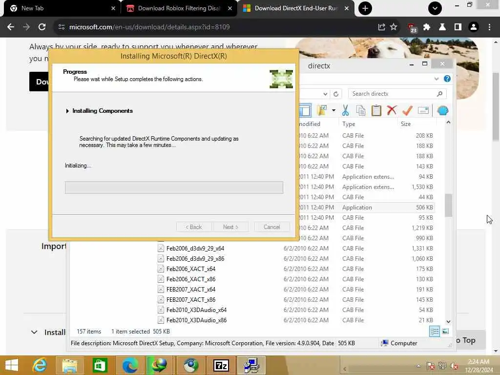Image resolution: width=500 pixels, height=375 pixels.
Task: Refresh directx folder address bar
Action: tap(336, 94)
